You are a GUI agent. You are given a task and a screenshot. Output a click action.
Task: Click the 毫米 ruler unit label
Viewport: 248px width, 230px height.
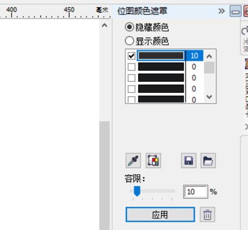(102, 9)
